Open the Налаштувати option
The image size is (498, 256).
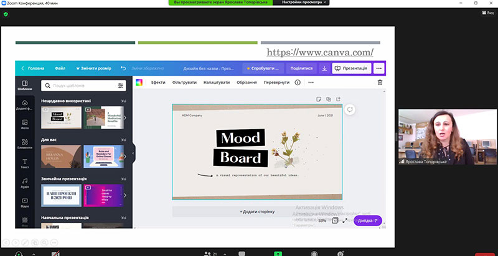click(x=217, y=83)
